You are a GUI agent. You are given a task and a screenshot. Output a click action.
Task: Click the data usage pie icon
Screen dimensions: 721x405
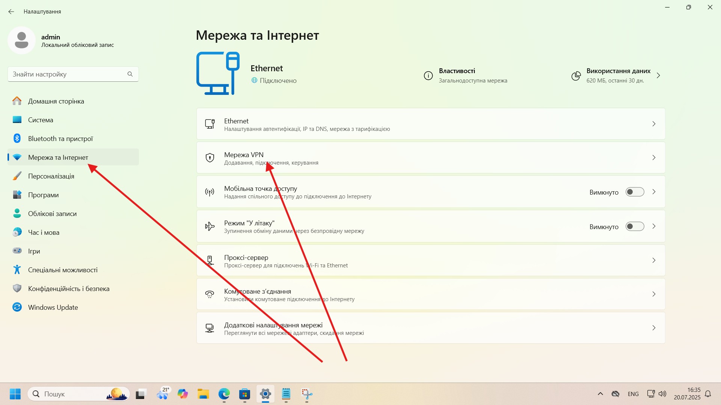point(576,76)
